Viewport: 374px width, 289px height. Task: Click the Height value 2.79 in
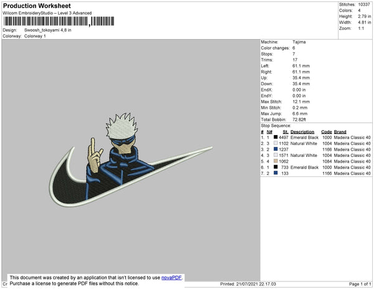coord(364,16)
